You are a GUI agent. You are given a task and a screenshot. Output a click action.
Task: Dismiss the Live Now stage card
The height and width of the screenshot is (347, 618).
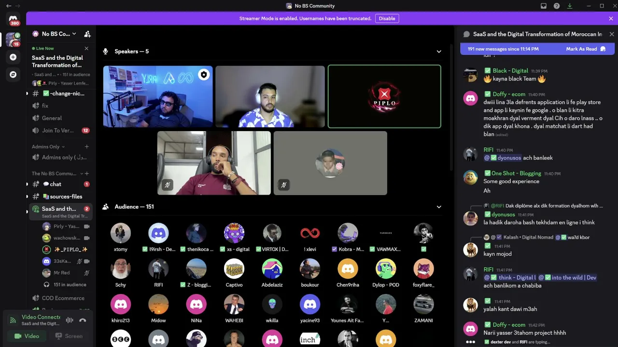86,48
